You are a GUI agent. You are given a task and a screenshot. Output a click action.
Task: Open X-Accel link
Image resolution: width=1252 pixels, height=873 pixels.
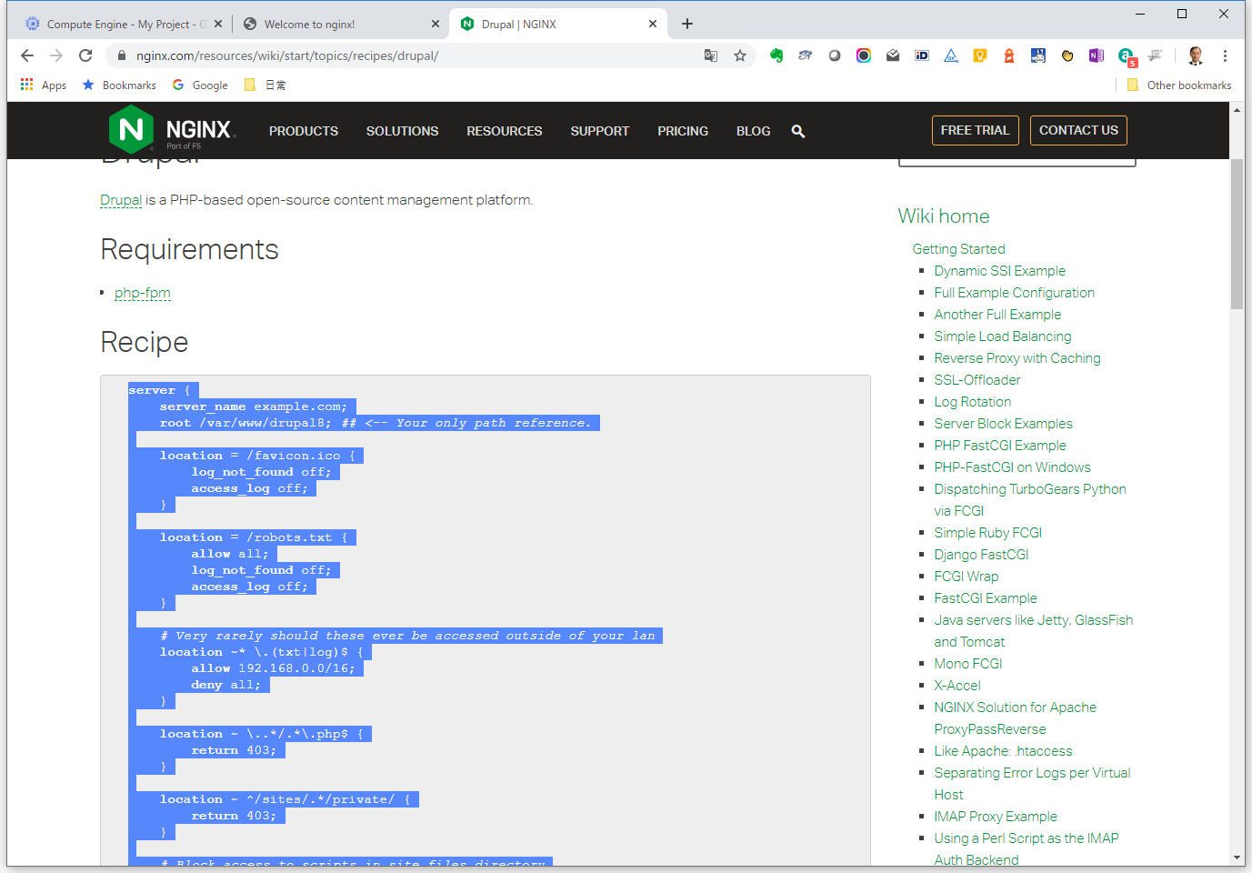[x=957, y=686]
